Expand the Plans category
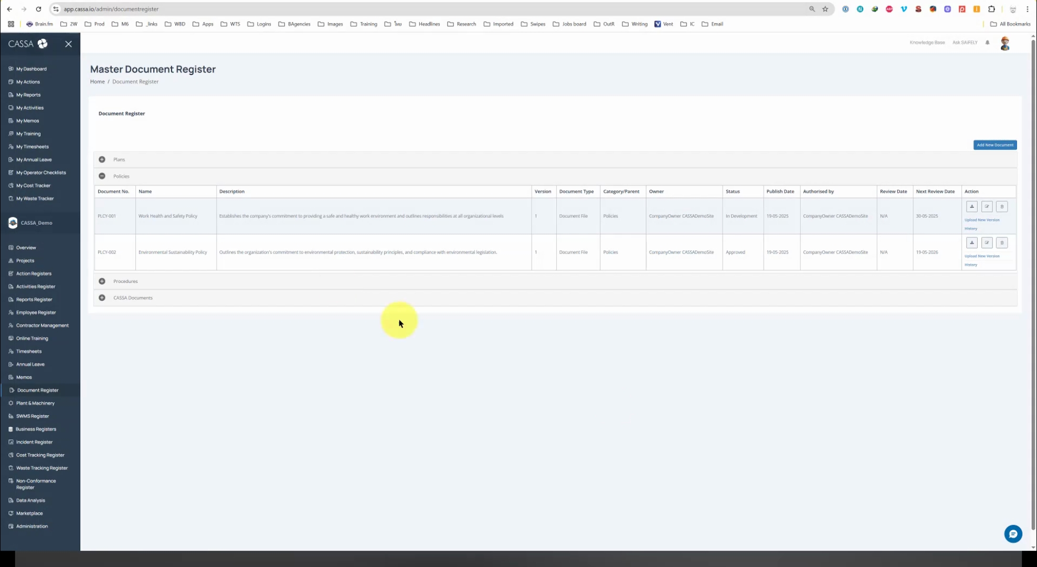1037x567 pixels. click(x=102, y=160)
